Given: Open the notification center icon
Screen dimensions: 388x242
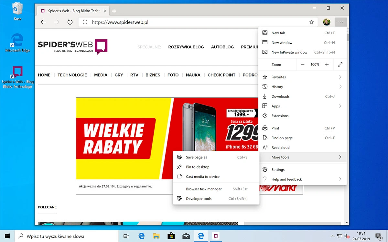Looking at the screenshot, I should [x=378, y=236].
